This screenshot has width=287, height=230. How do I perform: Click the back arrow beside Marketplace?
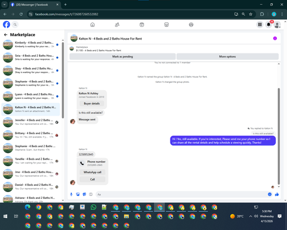pos(6,34)
